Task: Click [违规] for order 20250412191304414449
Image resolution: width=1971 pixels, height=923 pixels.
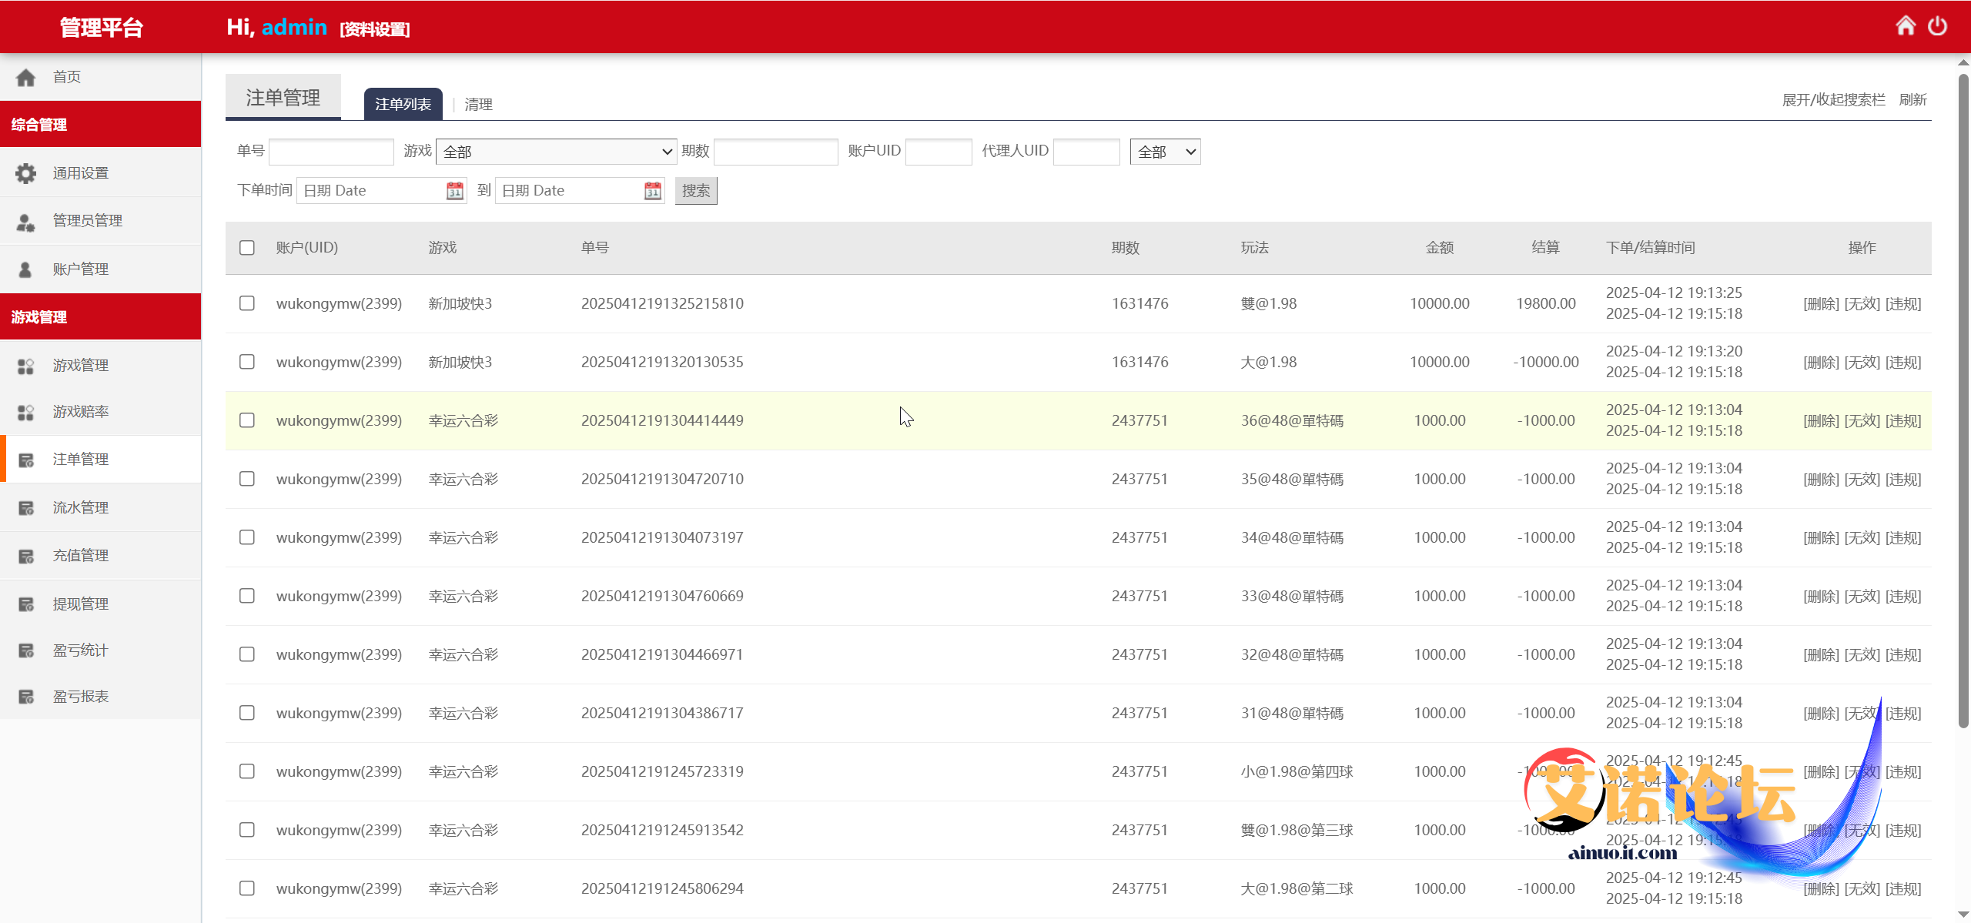Action: [1903, 420]
